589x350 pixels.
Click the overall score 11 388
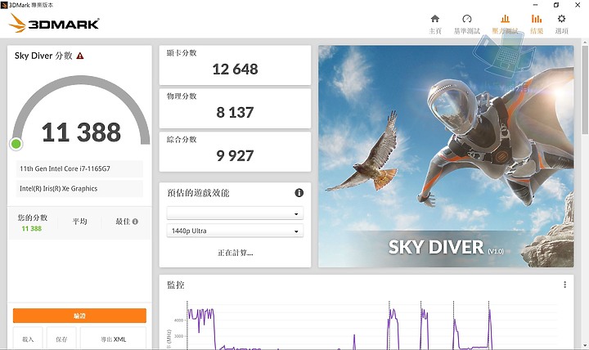point(81,132)
